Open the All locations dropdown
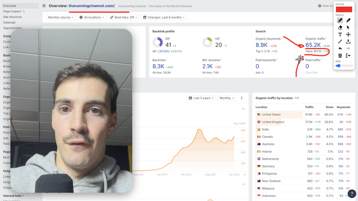Viewport: 358px width, 201px height. click(x=91, y=17)
